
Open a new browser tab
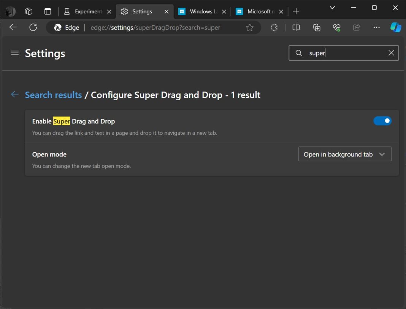coord(296,11)
